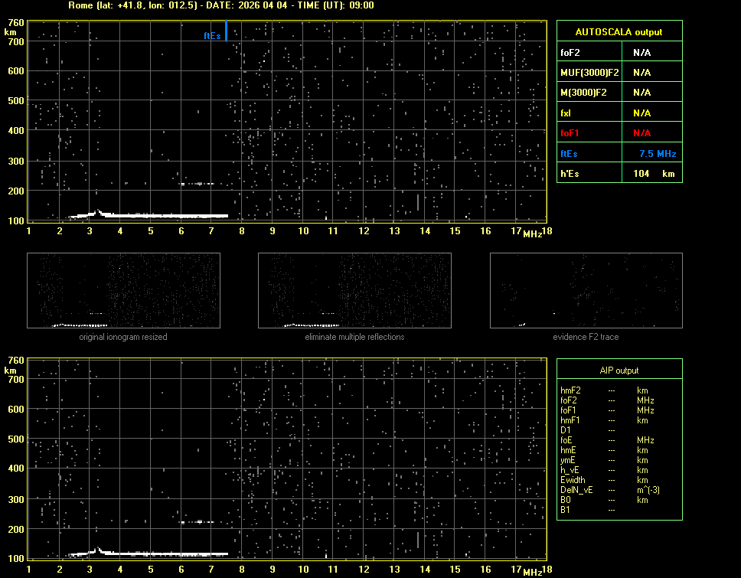741x578 pixels.
Task: Select the evidence F2 trace thumbnail
Action: coord(586,291)
